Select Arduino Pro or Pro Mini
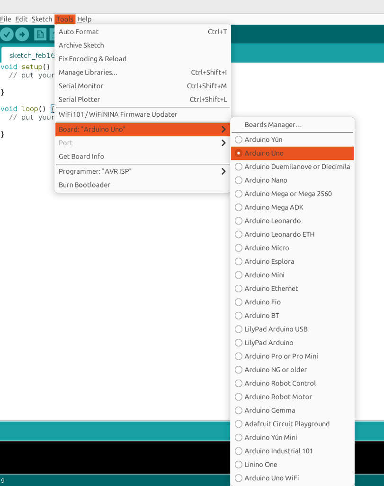The height and width of the screenshot is (486, 384). pyautogui.click(x=292, y=356)
